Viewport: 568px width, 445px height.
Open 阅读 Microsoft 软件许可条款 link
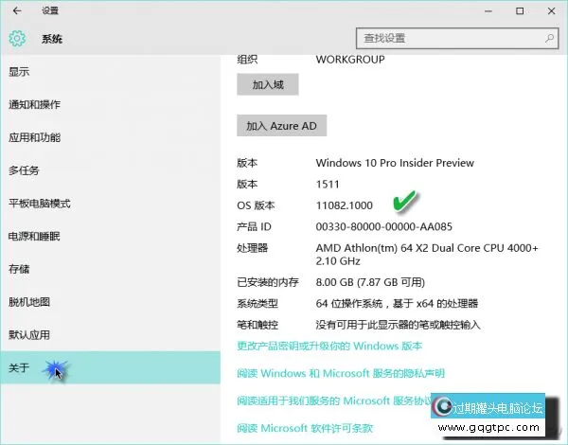coord(305,429)
